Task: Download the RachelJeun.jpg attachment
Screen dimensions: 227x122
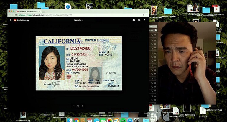Action: coord(144,20)
